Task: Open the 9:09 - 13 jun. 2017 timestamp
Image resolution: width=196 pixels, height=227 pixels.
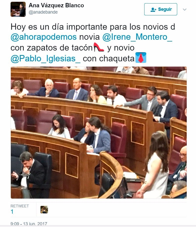Action: [29, 224]
